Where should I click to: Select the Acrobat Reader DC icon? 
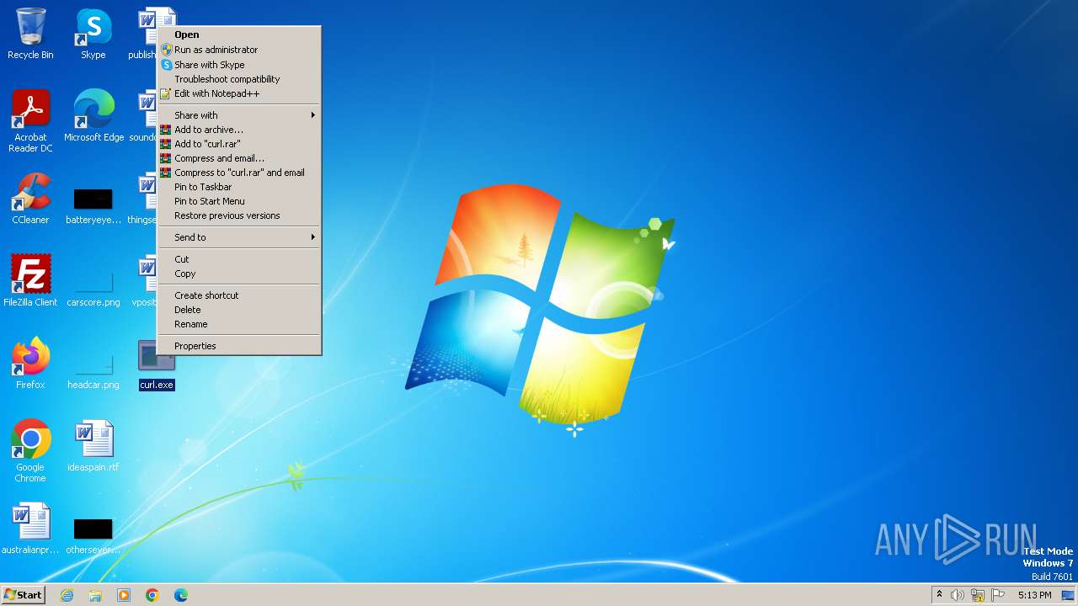30,120
